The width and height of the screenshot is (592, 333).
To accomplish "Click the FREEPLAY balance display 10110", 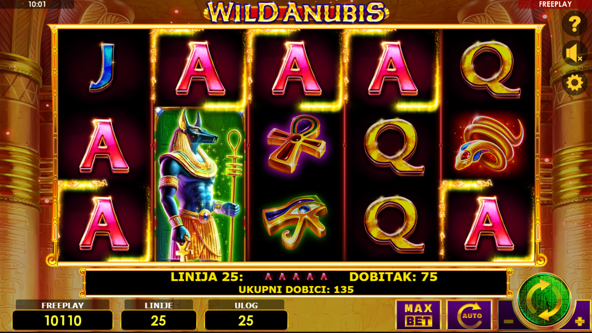I will point(63,320).
